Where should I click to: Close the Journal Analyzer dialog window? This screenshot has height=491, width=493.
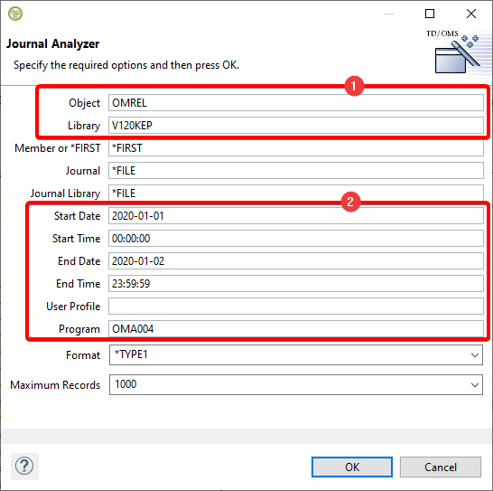tap(471, 14)
